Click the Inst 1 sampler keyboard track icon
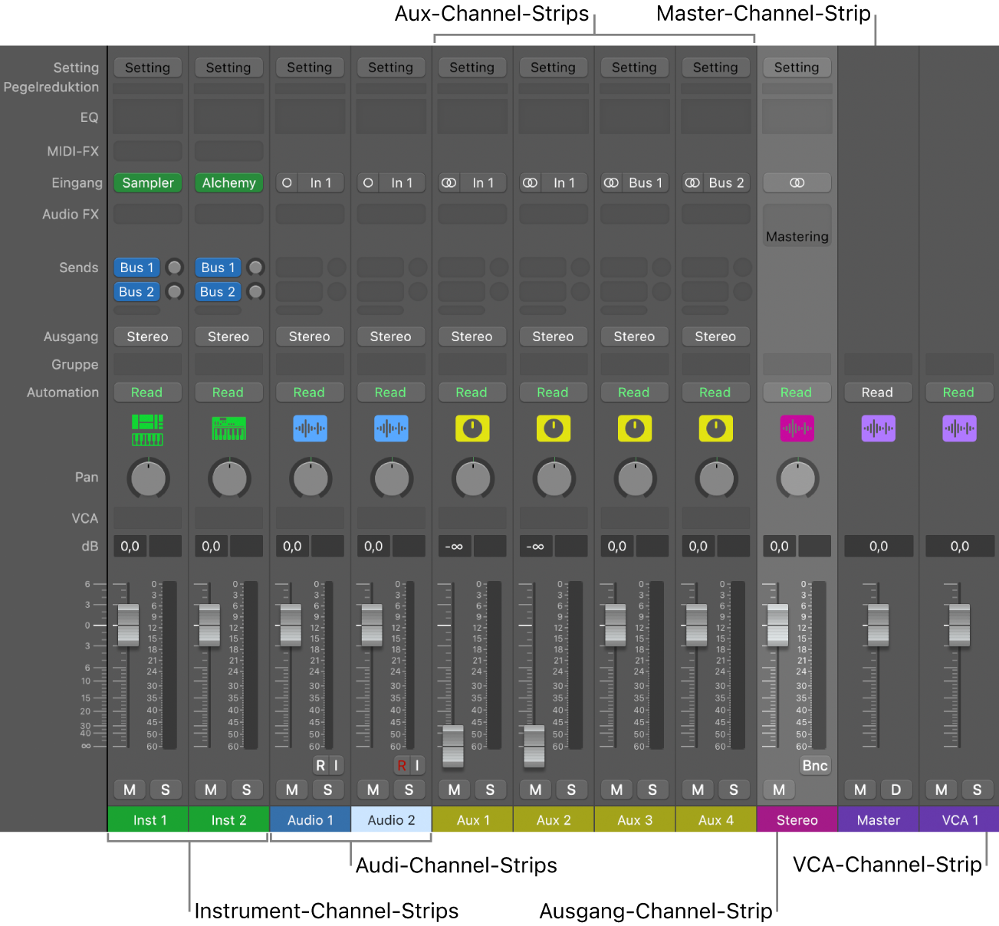Viewport: 999px width, 926px height. pos(147,429)
